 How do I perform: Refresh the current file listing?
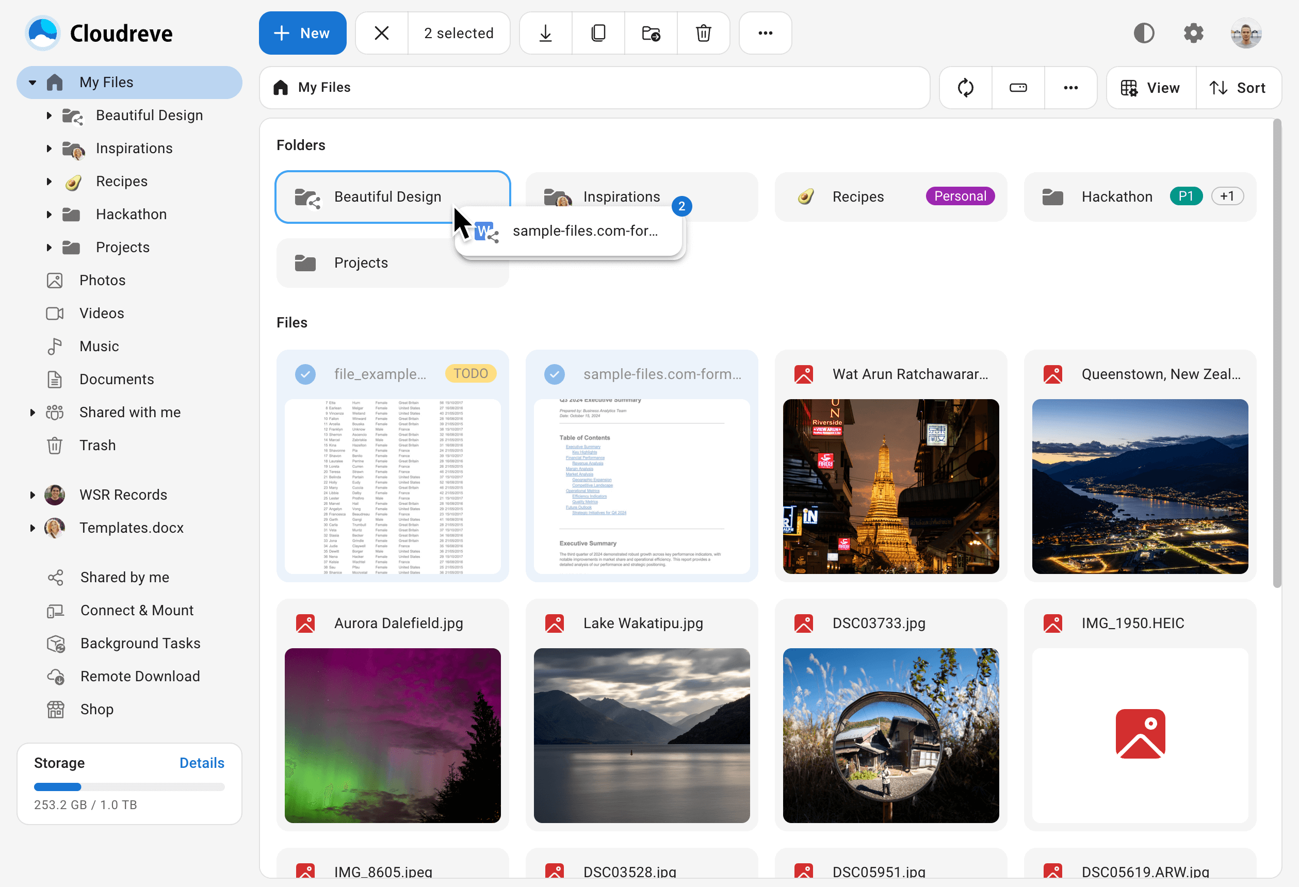click(x=965, y=87)
